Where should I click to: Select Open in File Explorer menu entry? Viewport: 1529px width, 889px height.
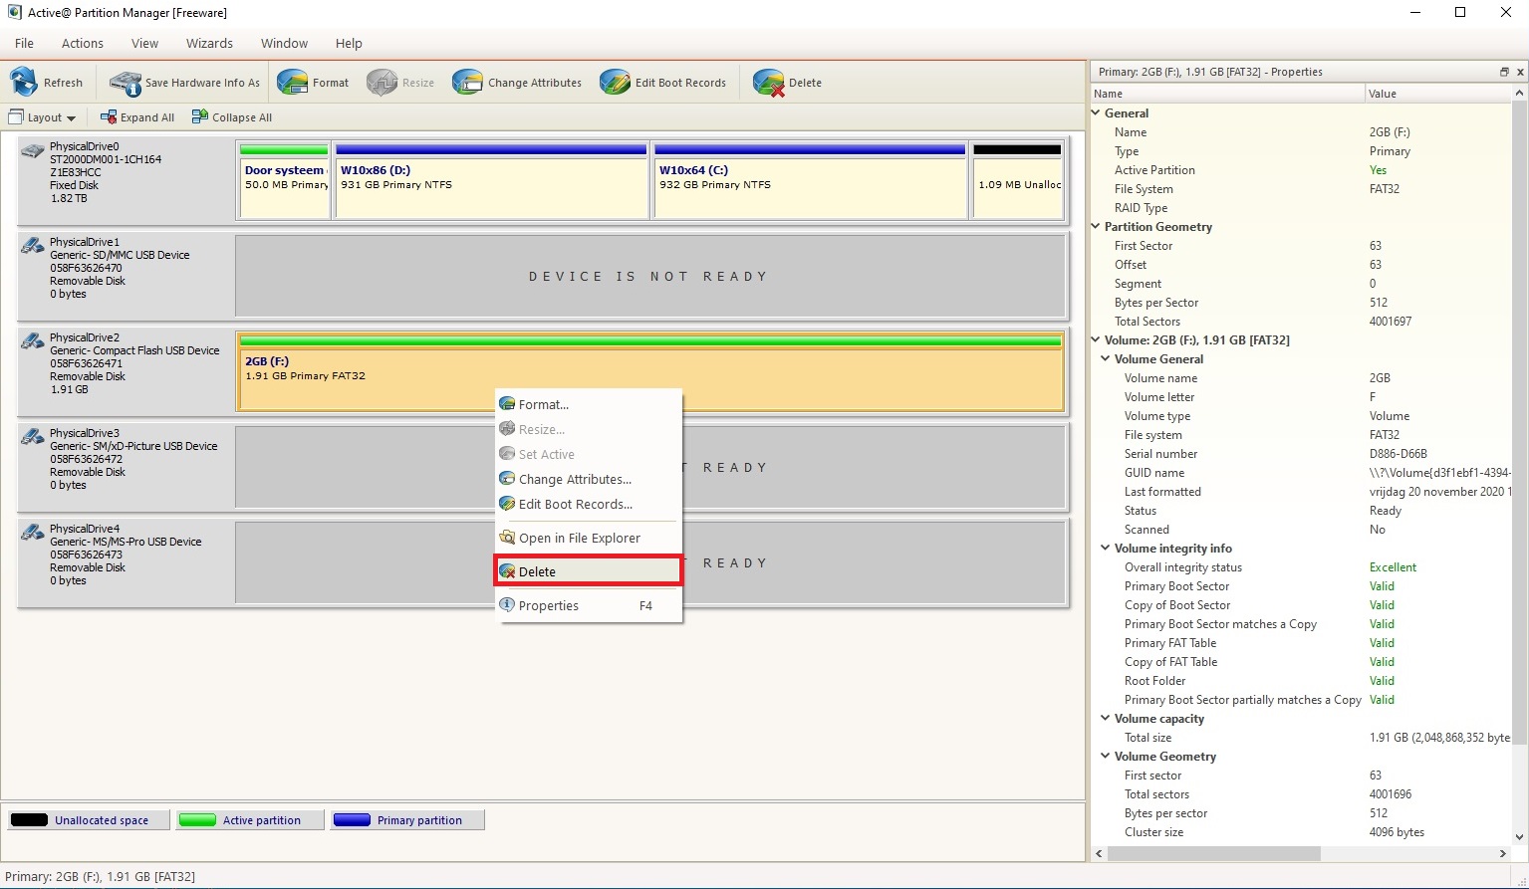coord(579,538)
